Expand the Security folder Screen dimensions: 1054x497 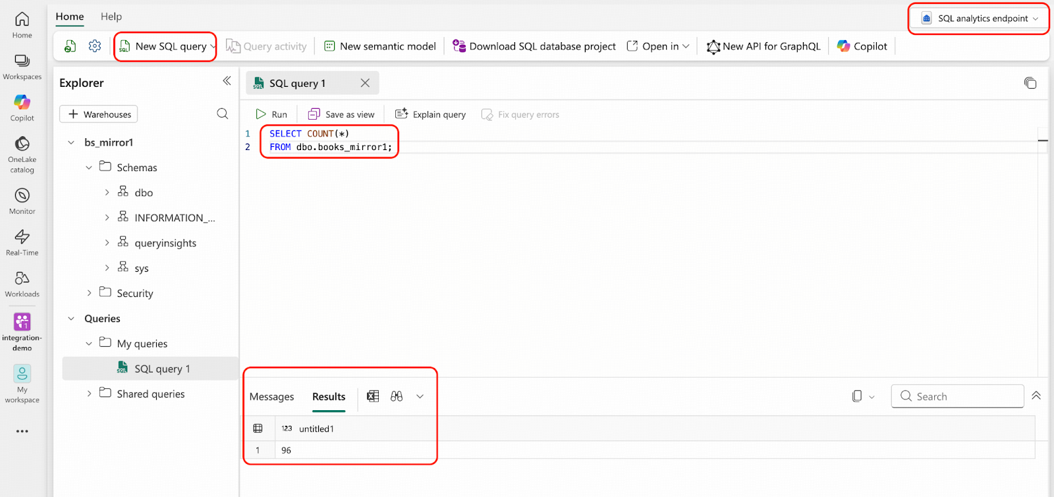coord(90,293)
